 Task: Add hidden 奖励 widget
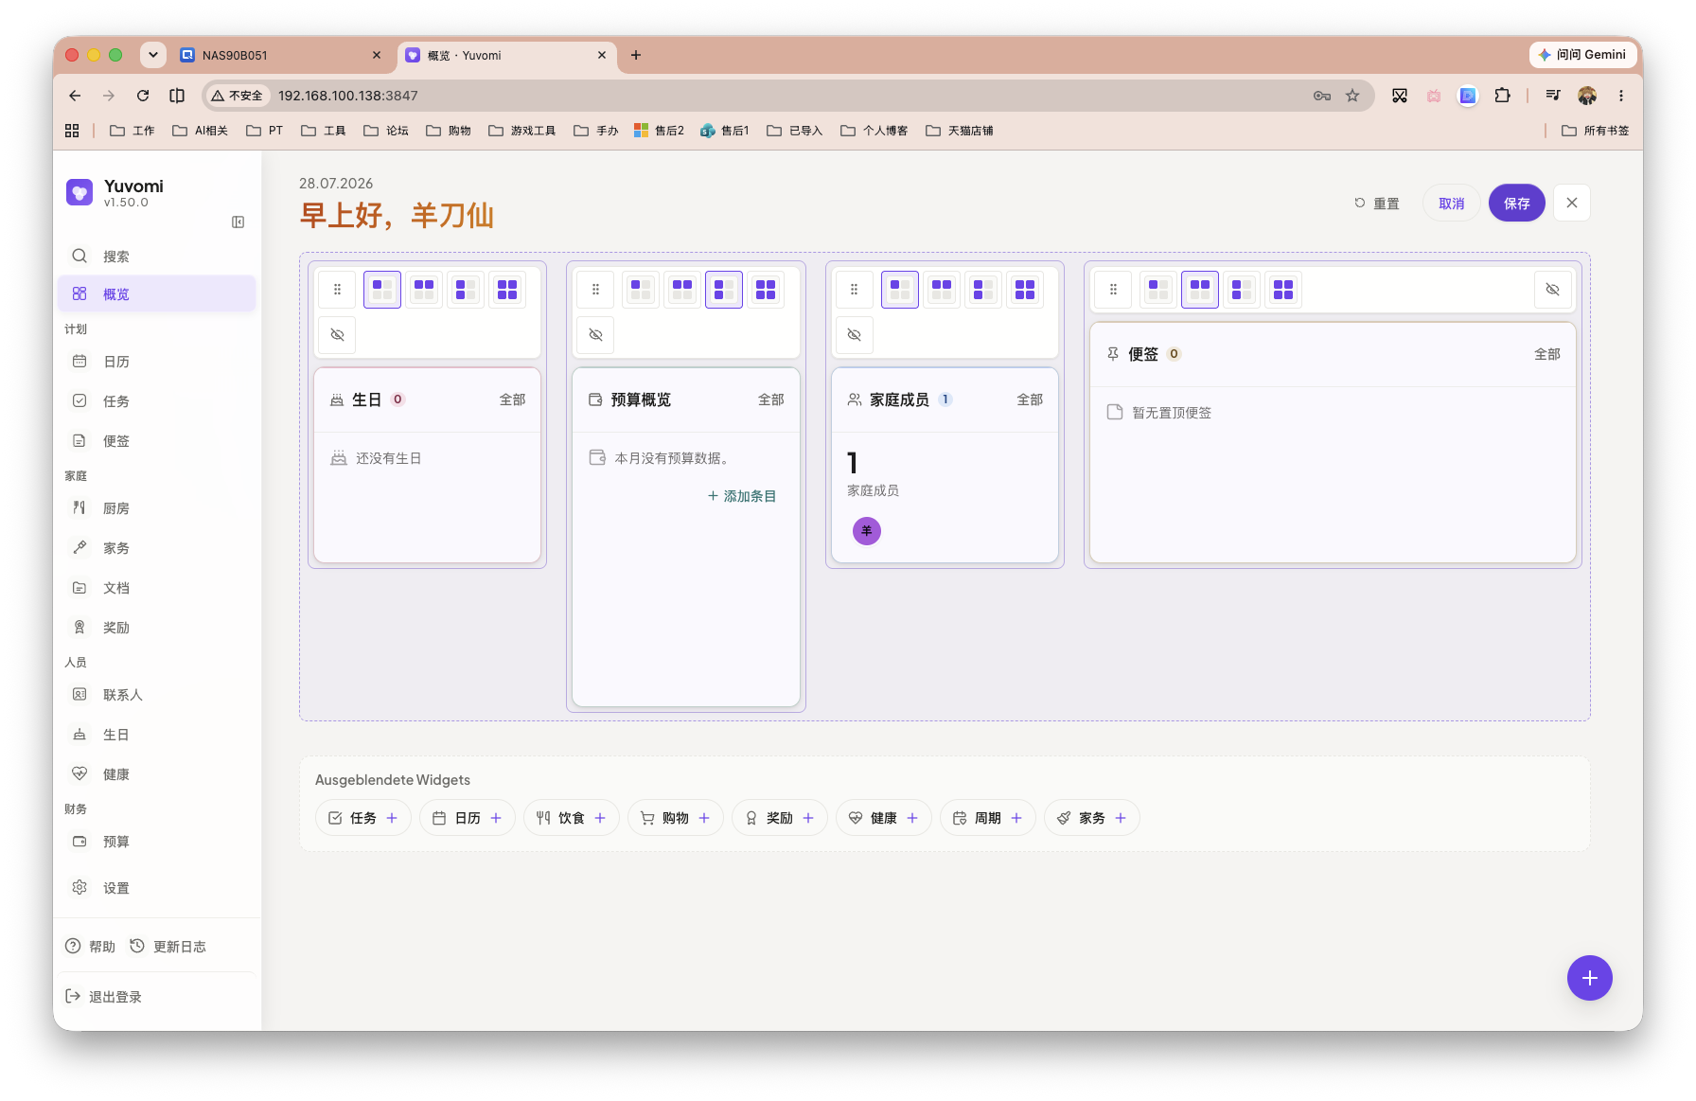780,818
